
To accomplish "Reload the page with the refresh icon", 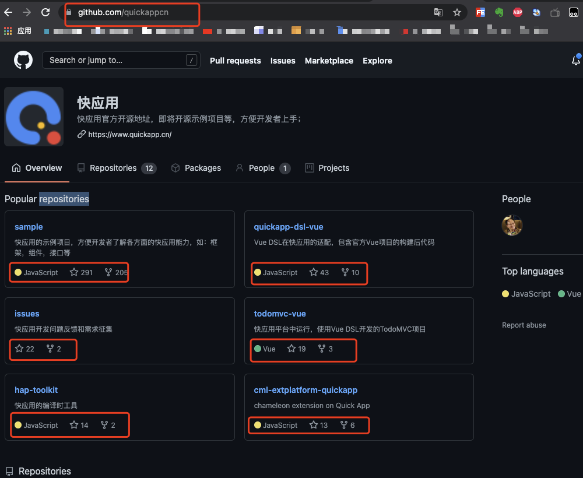I will 45,12.
